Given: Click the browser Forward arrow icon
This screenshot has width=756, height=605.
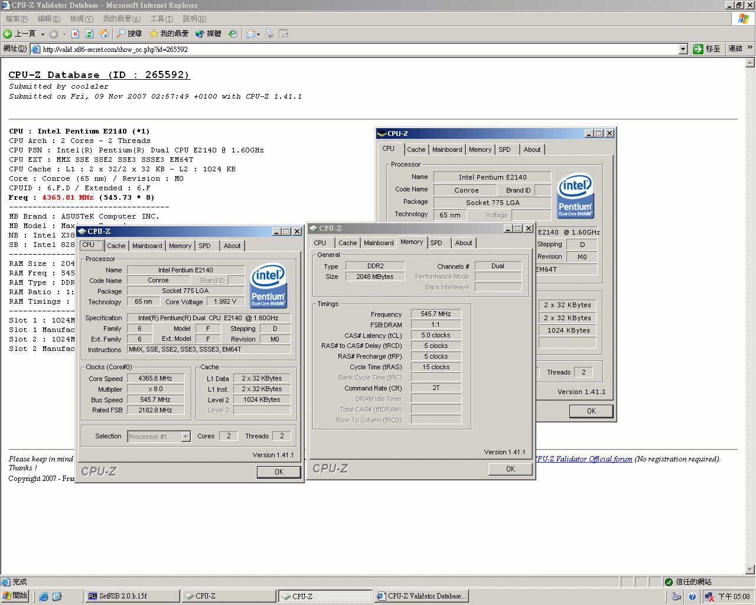Looking at the screenshot, I should pyautogui.click(x=54, y=34).
